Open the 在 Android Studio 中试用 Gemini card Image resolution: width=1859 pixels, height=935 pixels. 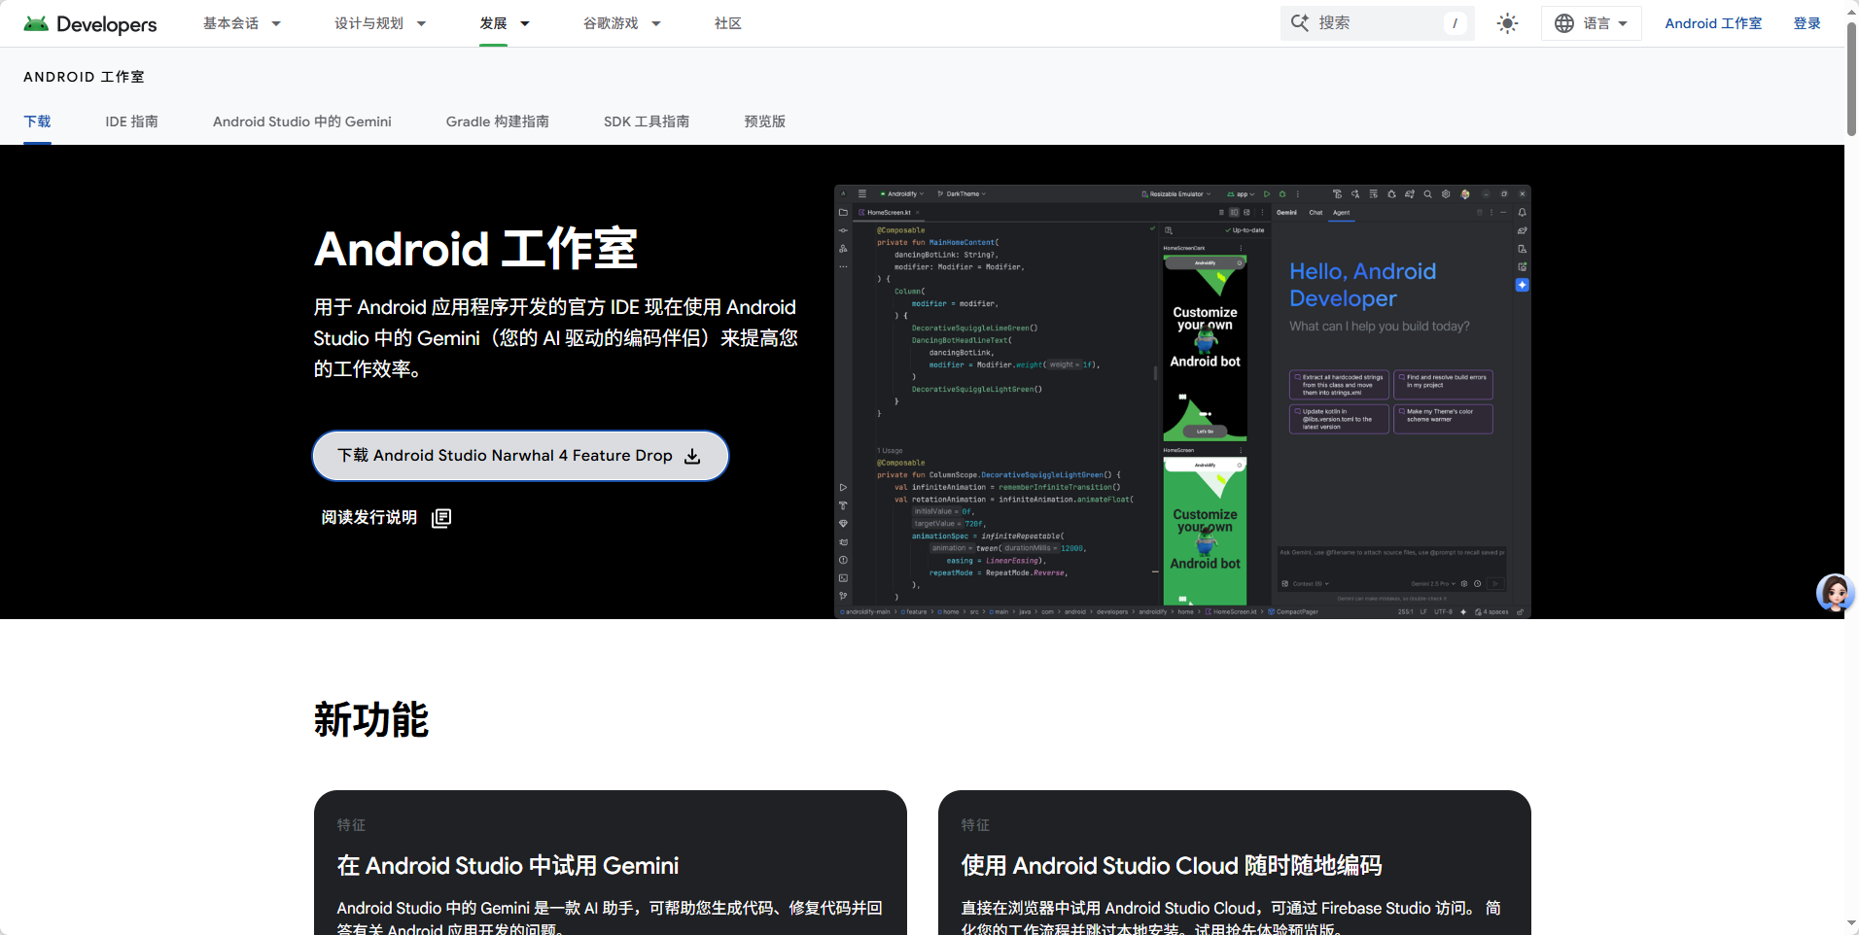(x=611, y=863)
